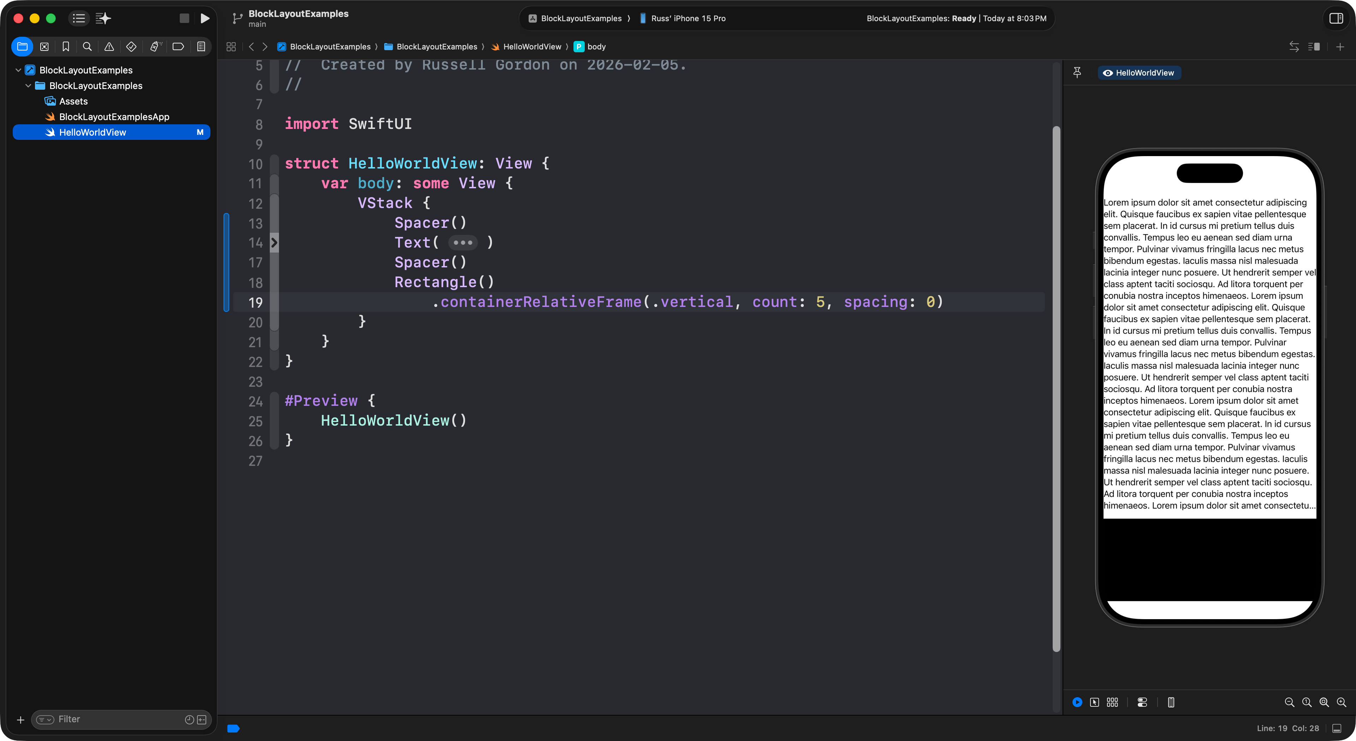Toggle the right inspector panel
This screenshot has height=741, width=1356.
(1336, 18)
